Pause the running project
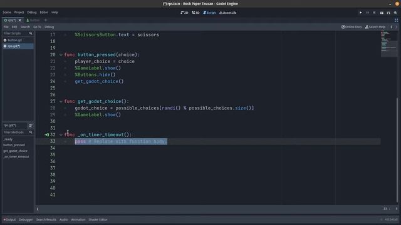Viewport: 401px width, 225px height. click(368, 12)
